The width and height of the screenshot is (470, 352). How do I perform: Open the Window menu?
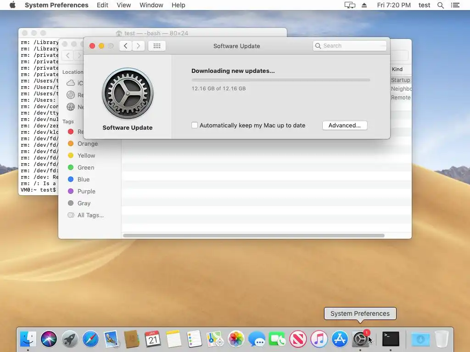[151, 5]
